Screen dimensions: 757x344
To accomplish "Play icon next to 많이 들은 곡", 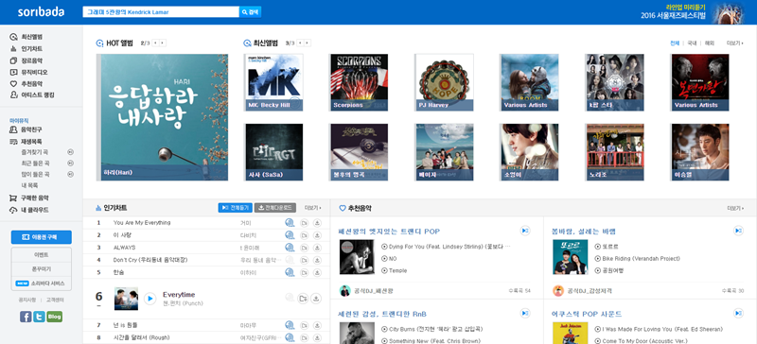I will (x=70, y=174).
